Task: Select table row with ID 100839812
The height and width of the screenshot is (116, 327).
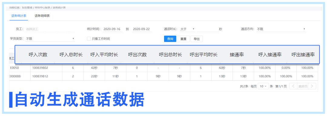Action: pyautogui.click(x=163, y=76)
